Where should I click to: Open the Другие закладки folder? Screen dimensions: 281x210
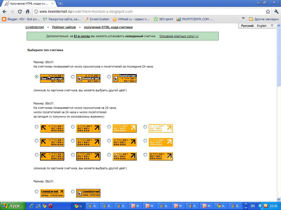pos(264,19)
